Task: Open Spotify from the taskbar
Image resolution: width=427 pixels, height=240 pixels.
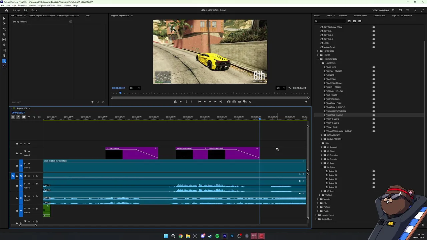Action: coord(217,236)
